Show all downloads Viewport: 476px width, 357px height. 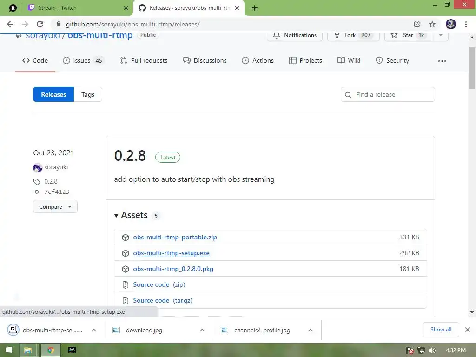pyautogui.click(x=441, y=330)
